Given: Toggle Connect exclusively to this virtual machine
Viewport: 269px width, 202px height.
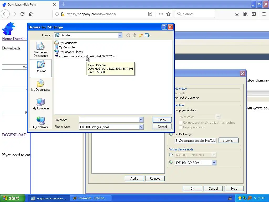Looking at the screenshot, I should coord(180,123).
